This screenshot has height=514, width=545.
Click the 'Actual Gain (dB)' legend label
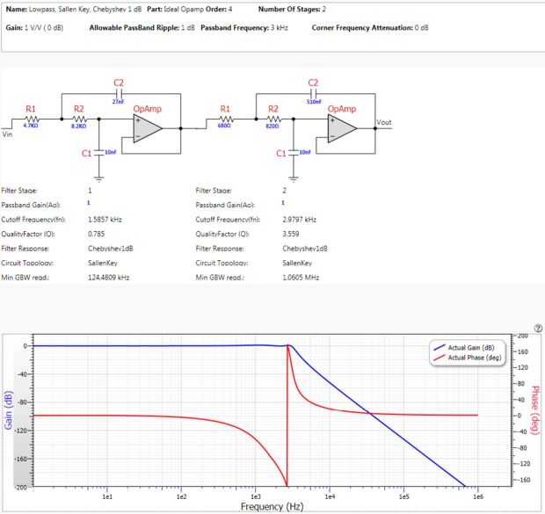coord(471,348)
